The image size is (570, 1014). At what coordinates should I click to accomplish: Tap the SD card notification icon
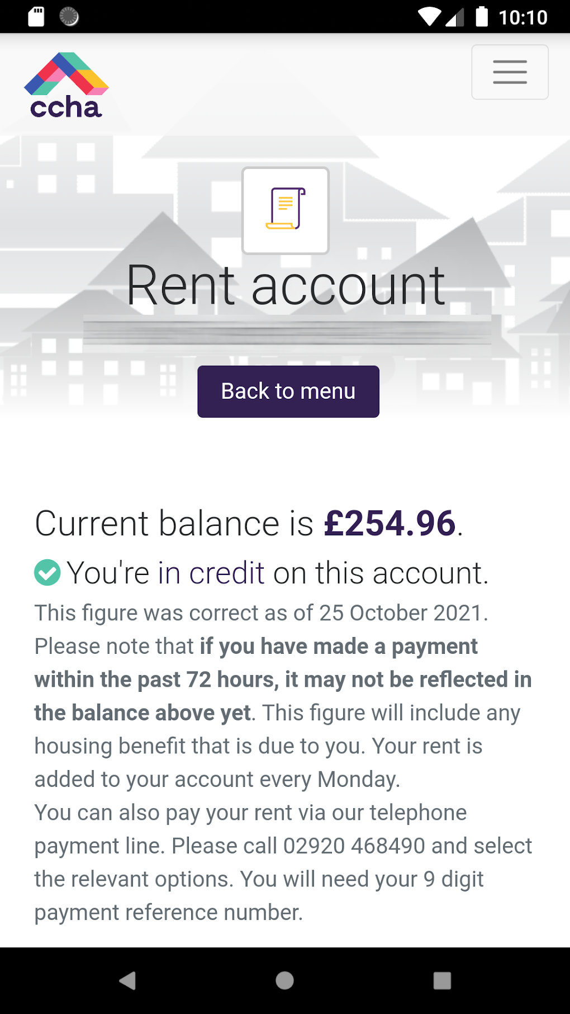36,17
